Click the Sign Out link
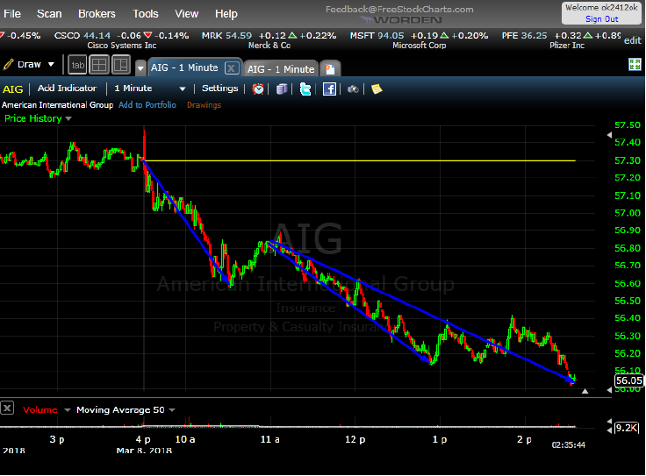 pos(602,19)
